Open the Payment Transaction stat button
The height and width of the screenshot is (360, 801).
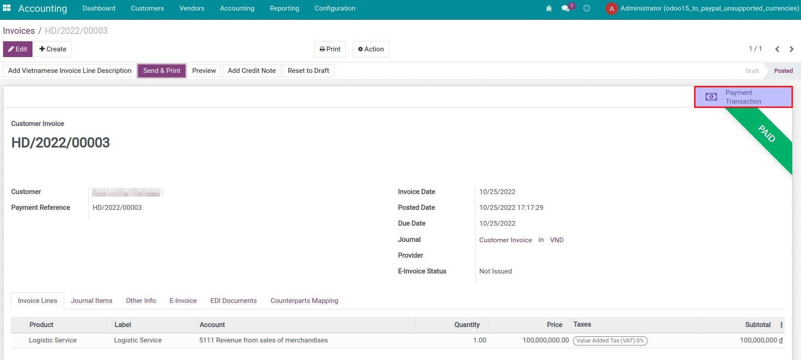coord(743,97)
